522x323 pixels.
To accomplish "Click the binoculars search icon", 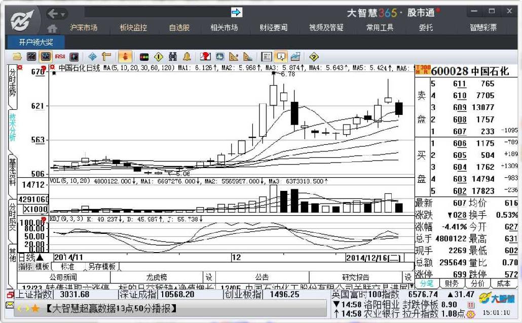I will point(172,57).
